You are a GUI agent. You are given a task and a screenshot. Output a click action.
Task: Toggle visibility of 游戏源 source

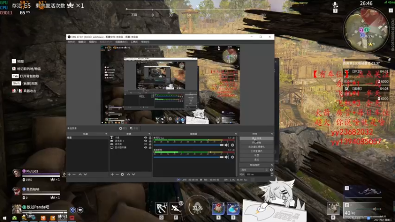(x=146, y=144)
